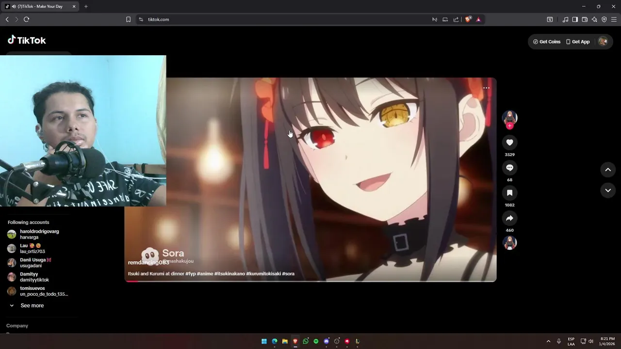Open Get Coins
Screen dimensions: 621x349
547,42
